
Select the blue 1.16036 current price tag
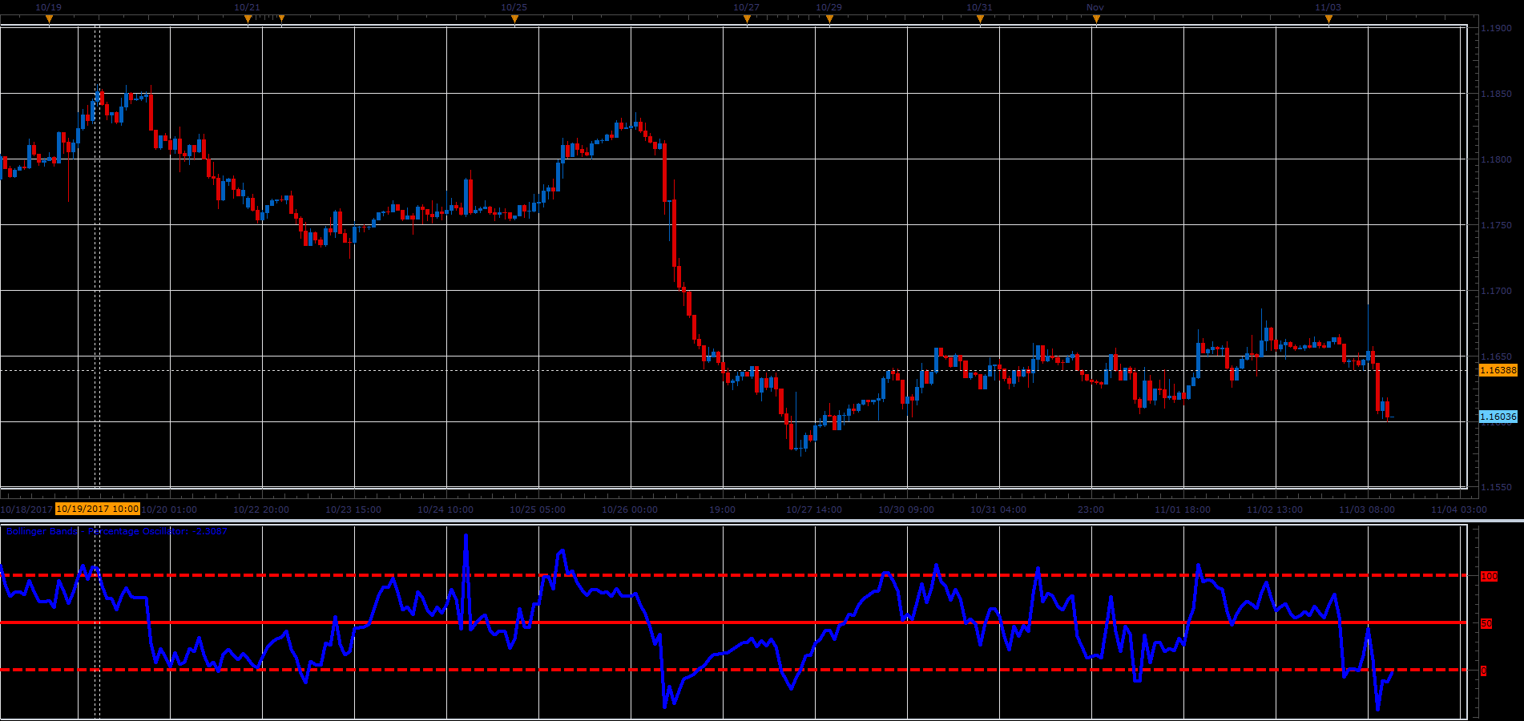click(x=1498, y=417)
